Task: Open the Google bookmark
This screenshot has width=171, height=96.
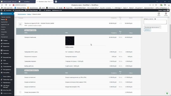Action: [x=60, y=8]
